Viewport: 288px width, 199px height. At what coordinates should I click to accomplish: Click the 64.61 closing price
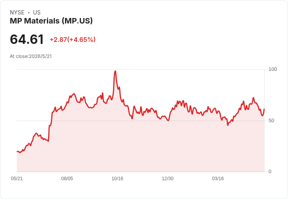tap(27, 39)
